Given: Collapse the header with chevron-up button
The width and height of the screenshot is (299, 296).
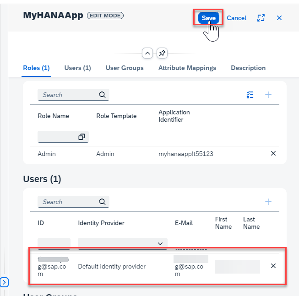Looking at the screenshot, I should [x=147, y=53].
